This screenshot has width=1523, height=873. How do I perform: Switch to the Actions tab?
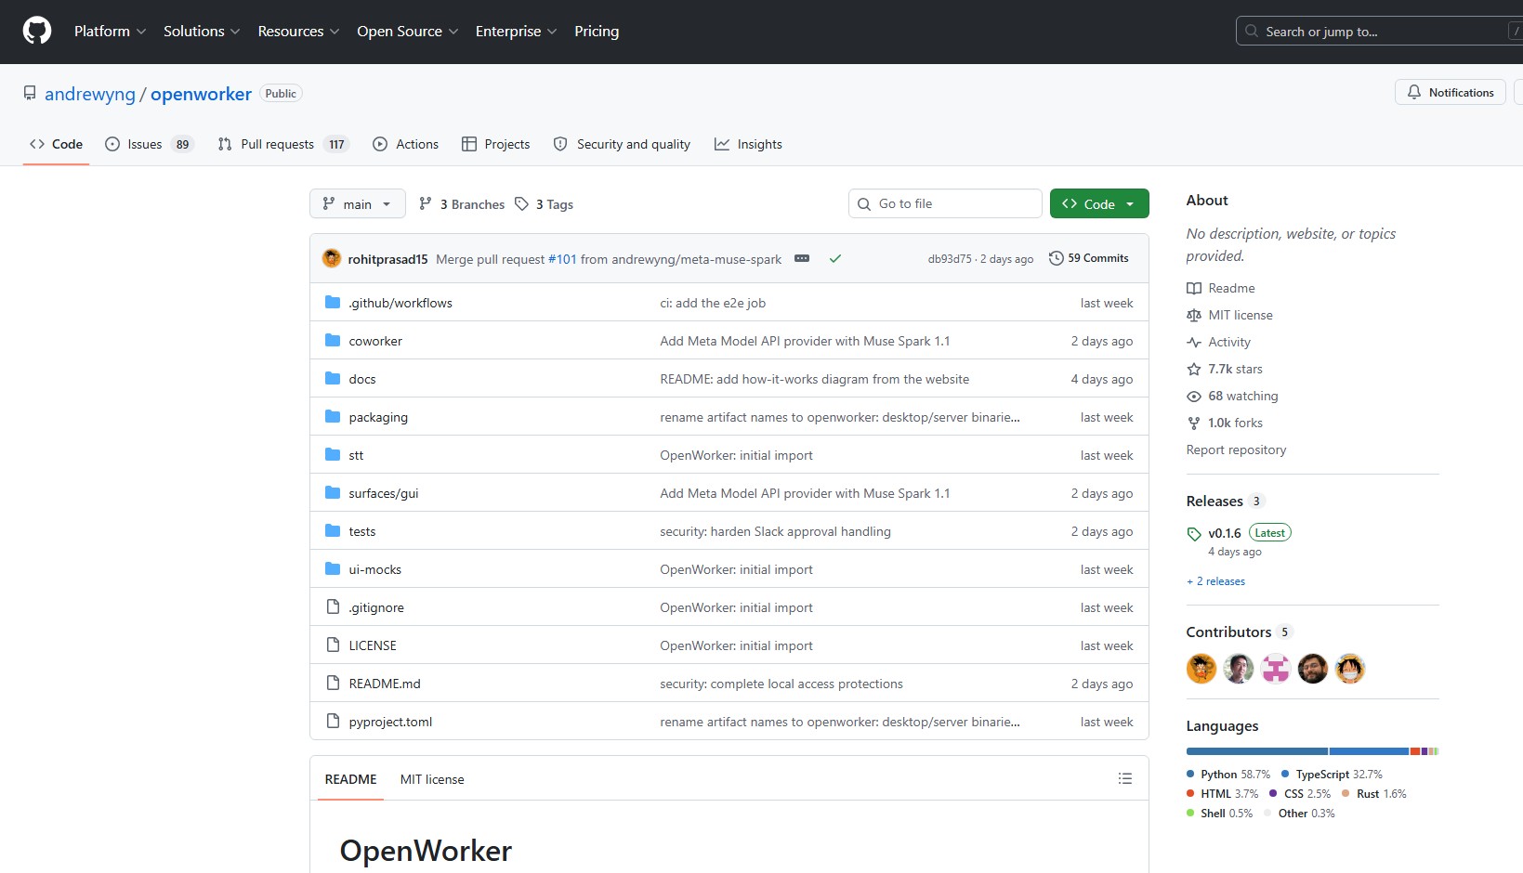(x=405, y=144)
